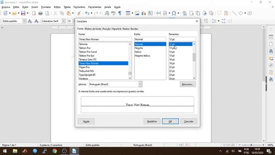Click the Cancelar button
The width and height of the screenshot is (275, 155).
189,121
